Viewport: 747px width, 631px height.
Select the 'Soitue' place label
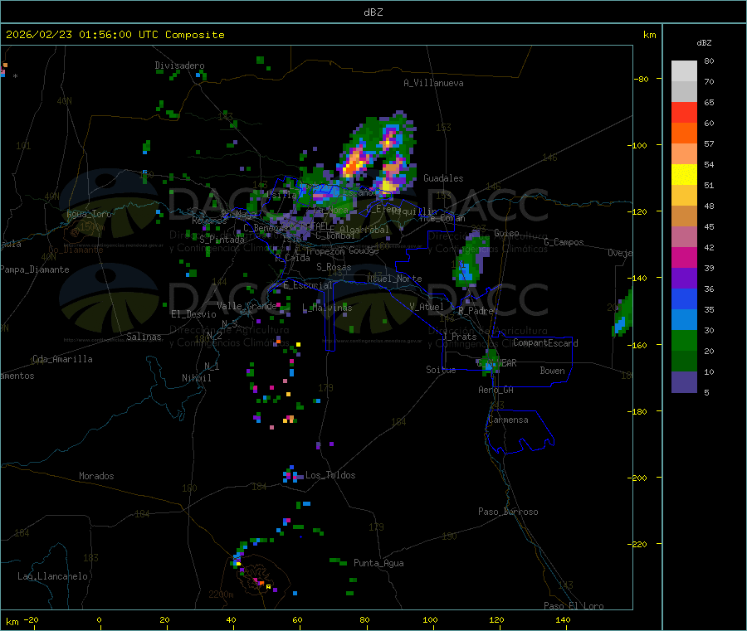(x=441, y=370)
